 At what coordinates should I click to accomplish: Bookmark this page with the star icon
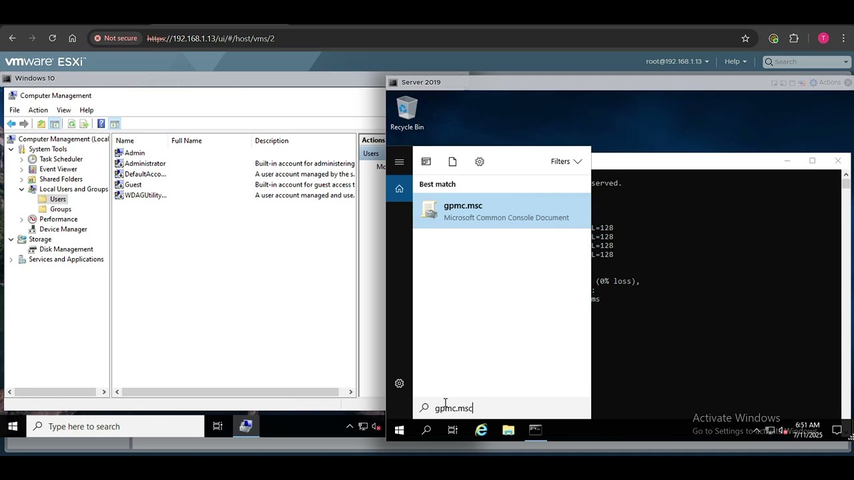click(x=745, y=39)
